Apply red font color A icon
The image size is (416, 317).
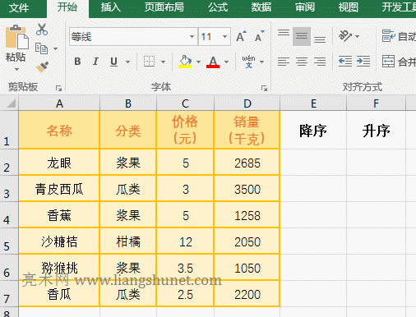213,62
